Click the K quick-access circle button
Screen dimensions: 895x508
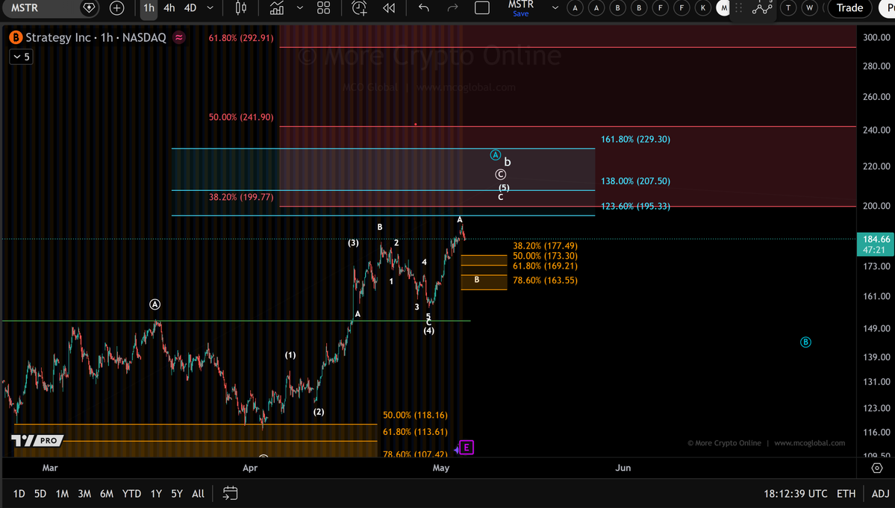703,8
